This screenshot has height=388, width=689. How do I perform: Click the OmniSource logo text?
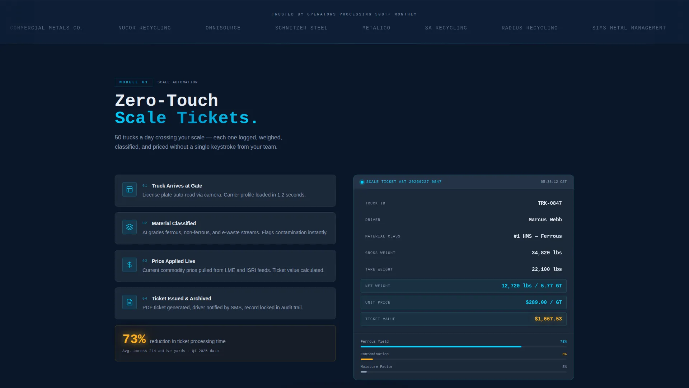point(223,28)
